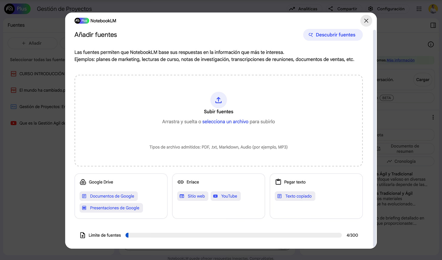Screen dimensions: 442x260
Task: Open the user profile avatar
Action: (x=433, y=9)
